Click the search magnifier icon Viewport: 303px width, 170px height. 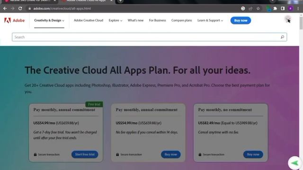click(282, 37)
